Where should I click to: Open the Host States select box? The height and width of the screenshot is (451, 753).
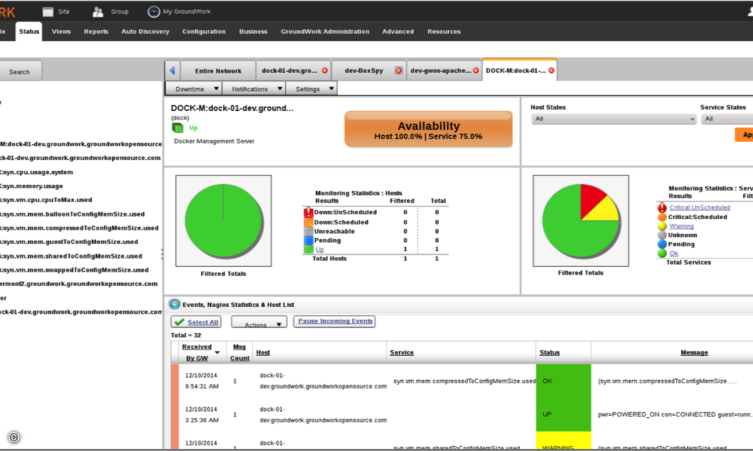click(x=613, y=119)
